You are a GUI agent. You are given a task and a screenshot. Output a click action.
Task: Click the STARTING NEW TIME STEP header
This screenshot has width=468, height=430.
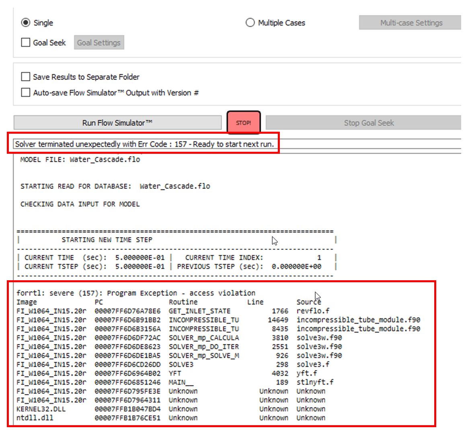pyautogui.click(x=107, y=240)
